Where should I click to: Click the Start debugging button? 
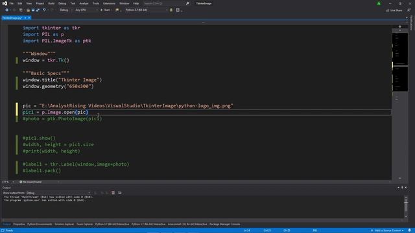[x=105, y=10]
